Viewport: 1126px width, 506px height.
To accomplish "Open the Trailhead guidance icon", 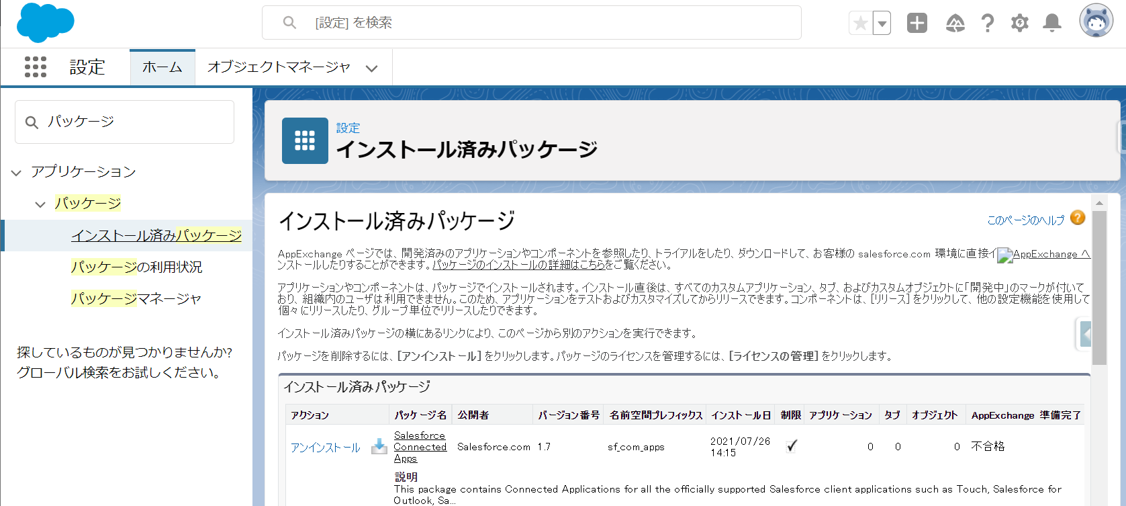I will [955, 24].
